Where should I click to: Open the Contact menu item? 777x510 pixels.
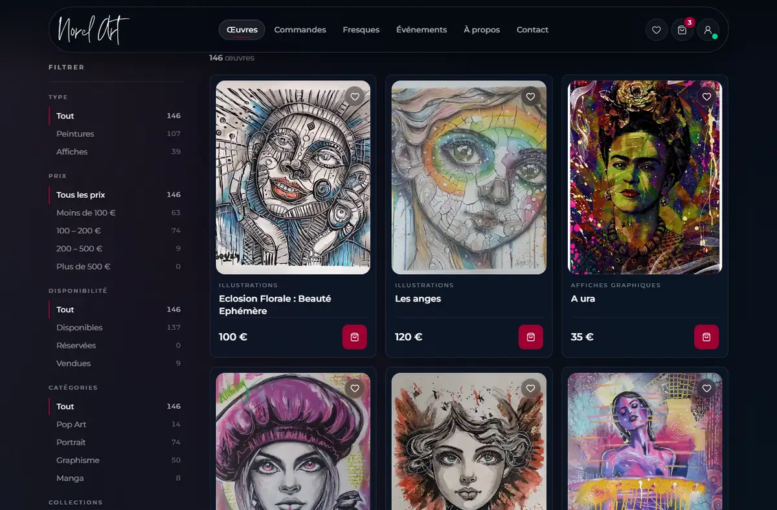(532, 30)
